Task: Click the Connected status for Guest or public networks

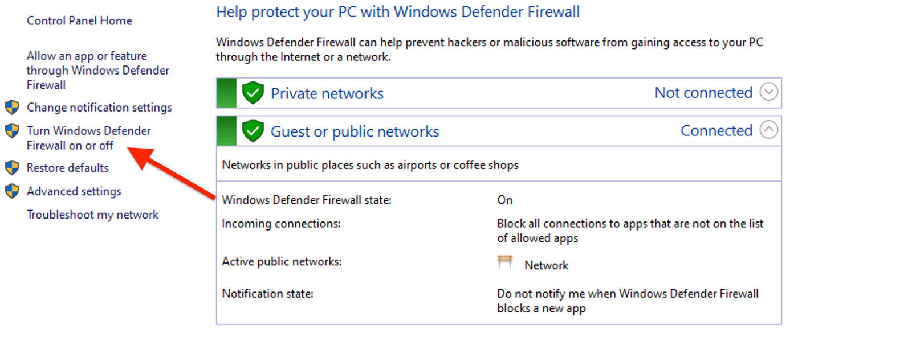Action: point(716,130)
